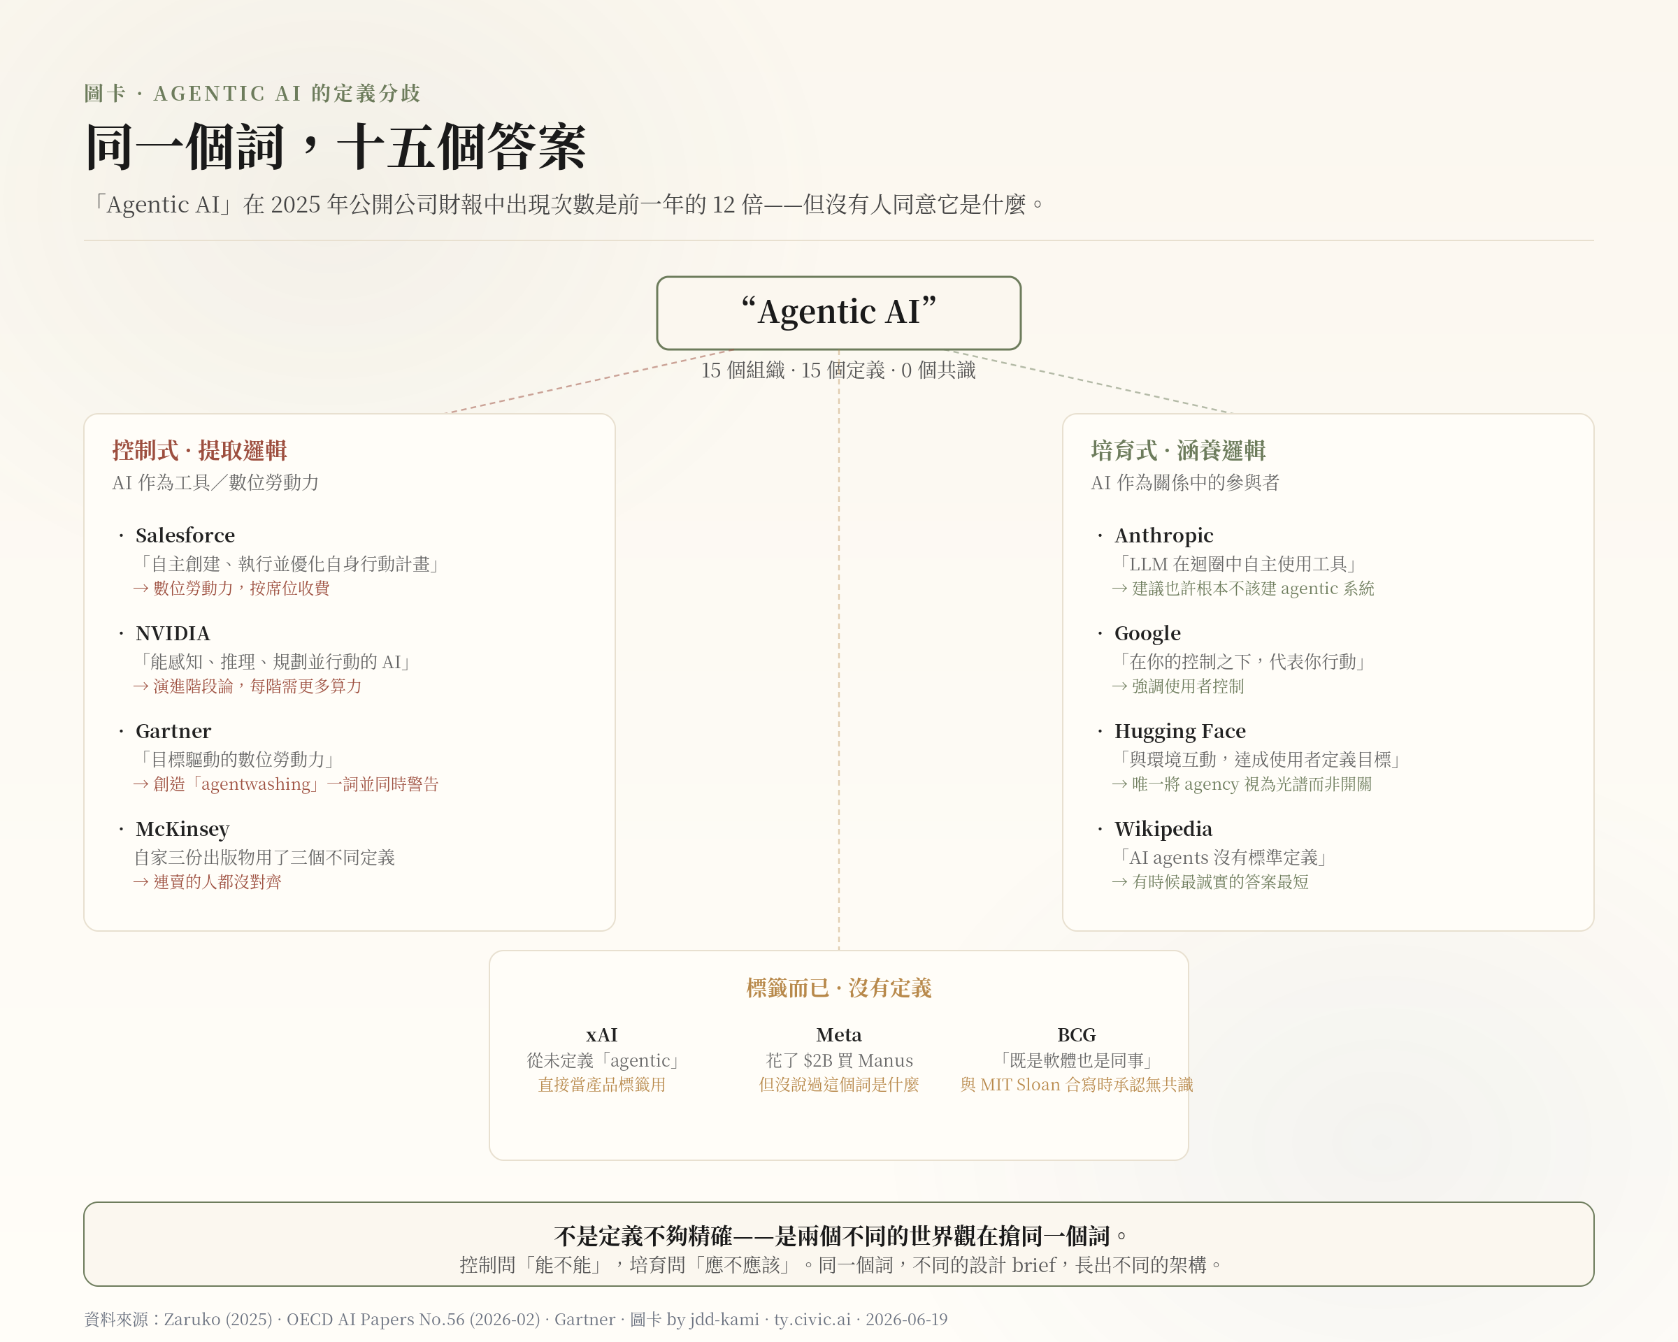
Task: Select the Salesforce entry name
Action: (x=185, y=535)
